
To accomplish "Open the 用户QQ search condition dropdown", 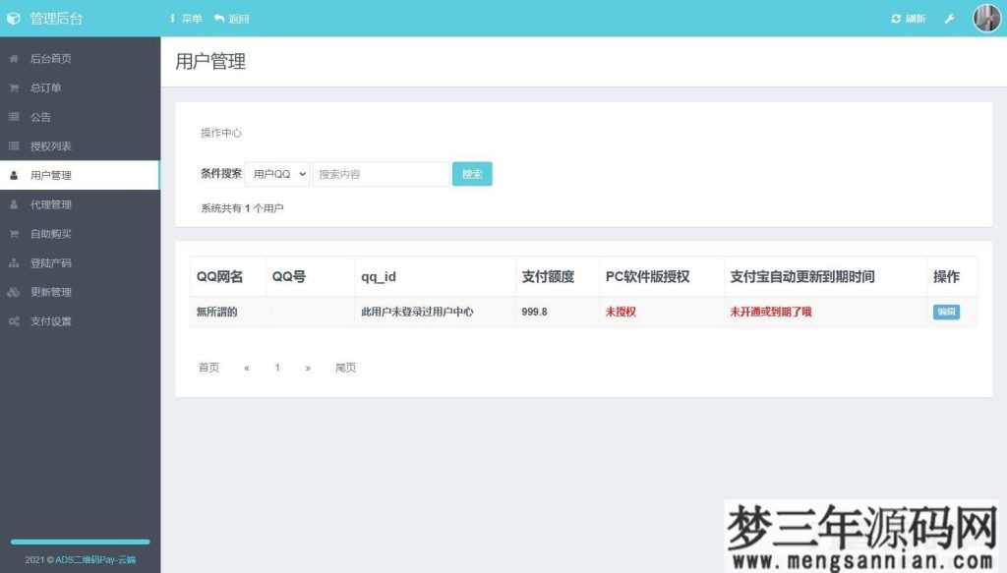I will 276,173.
